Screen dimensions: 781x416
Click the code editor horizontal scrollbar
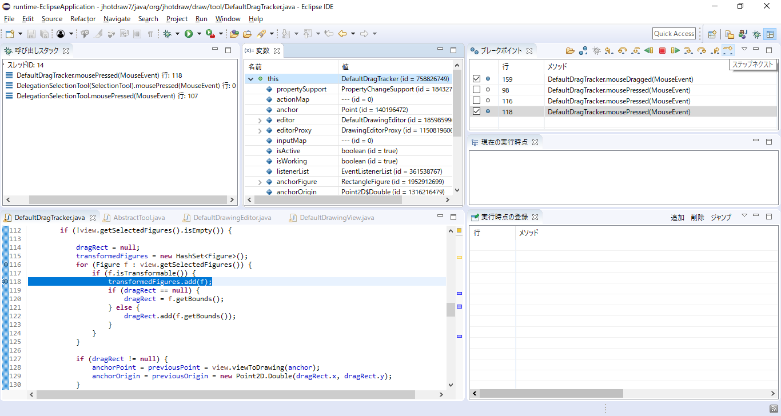pos(226,394)
